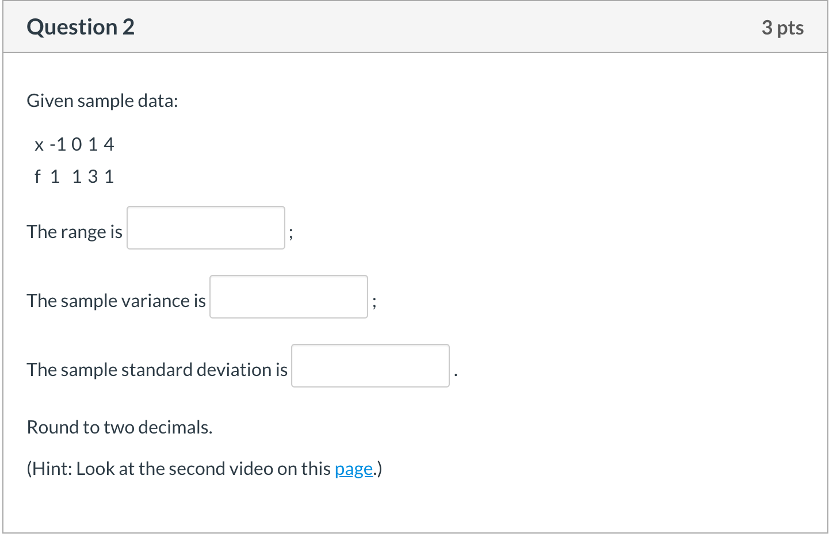This screenshot has width=833, height=537.
Task: Select the sample standard deviation field
Action: click(370, 366)
